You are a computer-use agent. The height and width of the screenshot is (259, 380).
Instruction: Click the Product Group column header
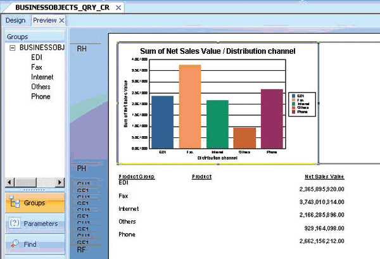click(x=137, y=177)
